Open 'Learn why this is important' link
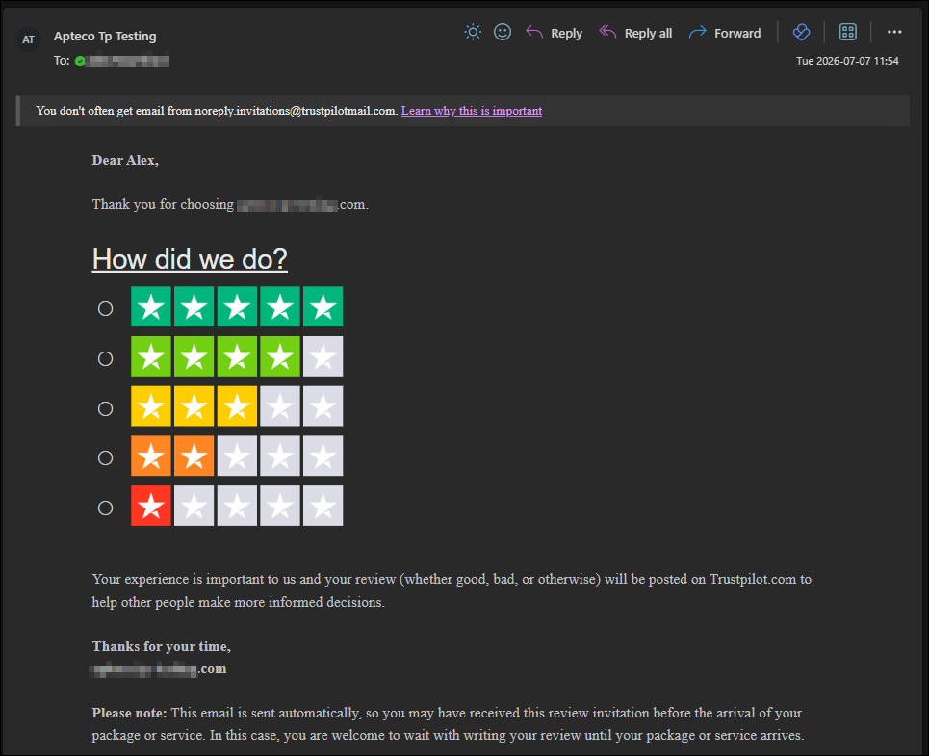This screenshot has width=929, height=756. [472, 111]
